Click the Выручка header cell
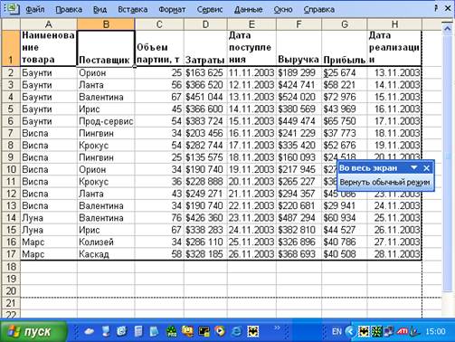Image resolution: width=455 pixels, height=342 pixels. (x=299, y=48)
